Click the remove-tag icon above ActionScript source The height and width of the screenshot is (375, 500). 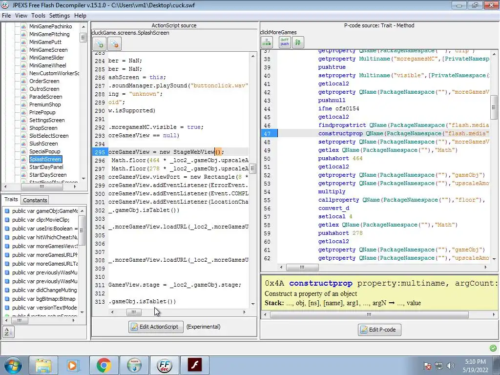point(114,43)
